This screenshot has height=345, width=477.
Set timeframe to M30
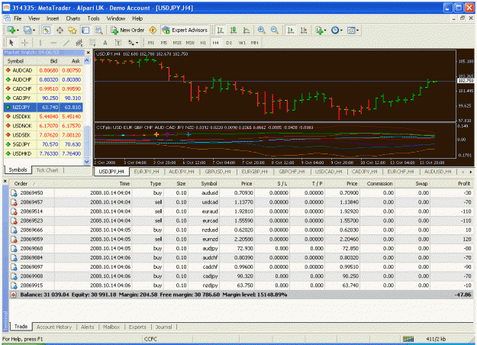[190, 43]
